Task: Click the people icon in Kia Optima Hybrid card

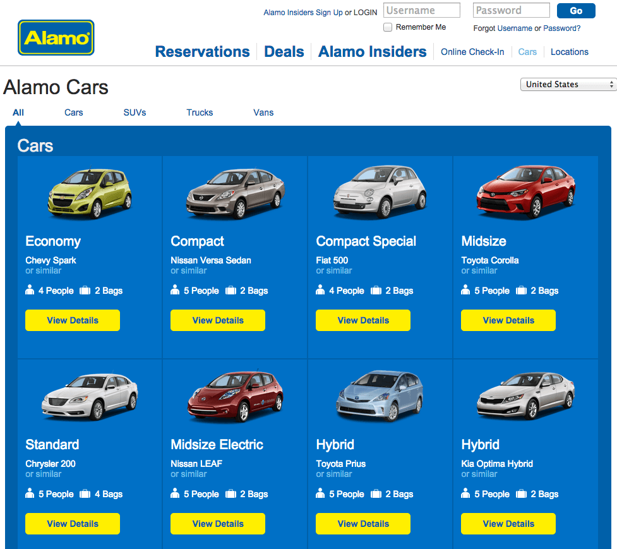Action: [x=465, y=493]
